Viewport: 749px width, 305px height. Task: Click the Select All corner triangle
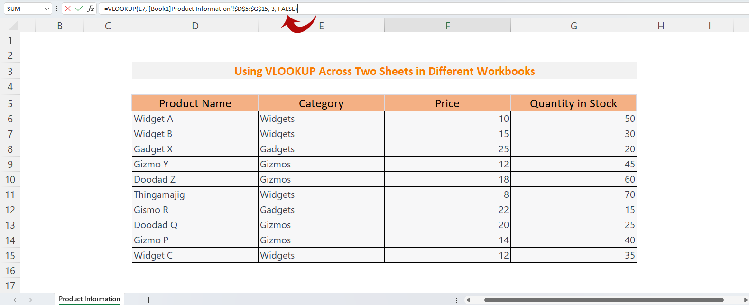pos(14,26)
